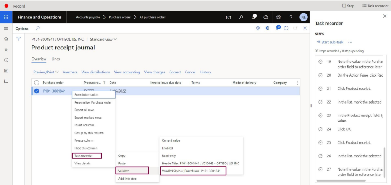The image size is (391, 185).
Task: Open notifications bell icon
Action: pos(254,17)
